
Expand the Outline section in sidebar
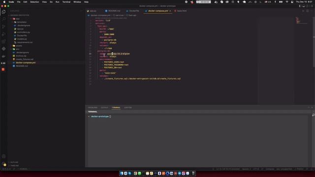point(14,162)
